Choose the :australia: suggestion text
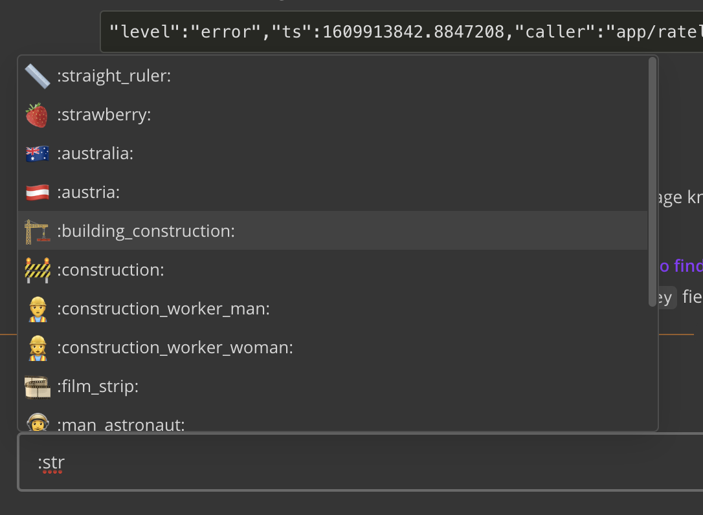 point(95,153)
